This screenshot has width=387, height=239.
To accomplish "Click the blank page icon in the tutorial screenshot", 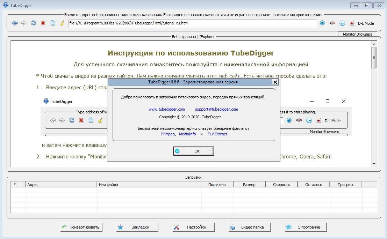I will [91, 120].
